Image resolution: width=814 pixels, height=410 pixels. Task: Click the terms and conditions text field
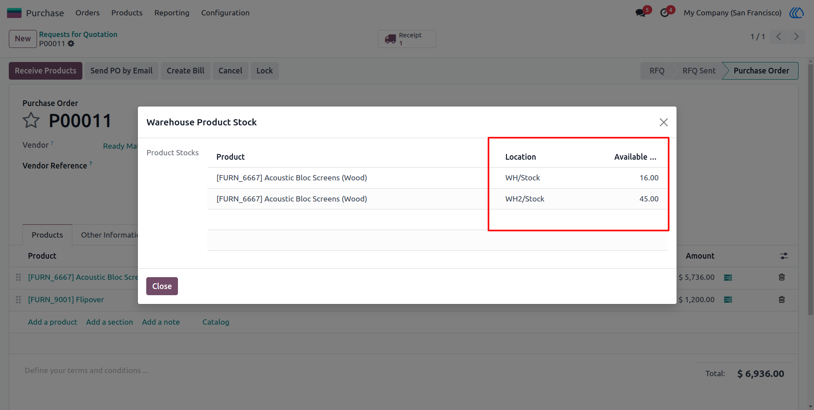[x=86, y=370]
